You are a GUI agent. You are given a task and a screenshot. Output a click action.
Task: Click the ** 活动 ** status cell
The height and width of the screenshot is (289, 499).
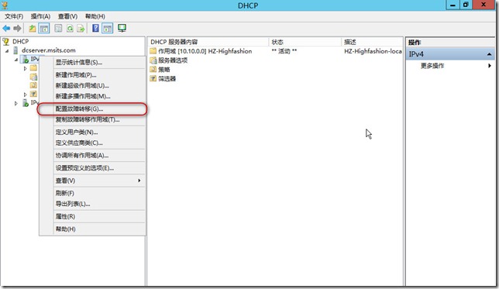tap(284, 51)
